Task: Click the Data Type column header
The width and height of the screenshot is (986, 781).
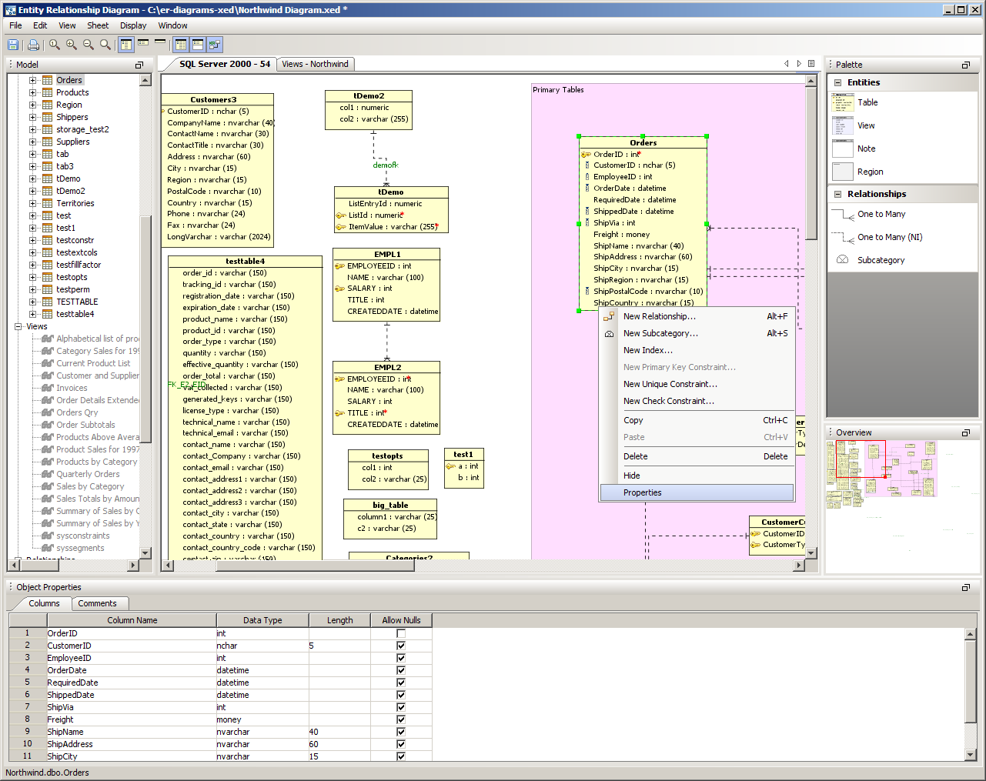Action: (262, 620)
